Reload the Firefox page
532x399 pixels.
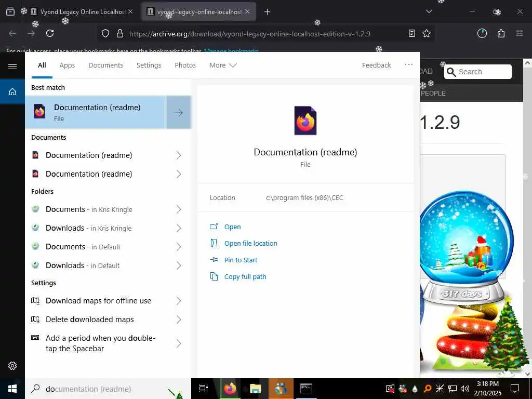point(50,33)
